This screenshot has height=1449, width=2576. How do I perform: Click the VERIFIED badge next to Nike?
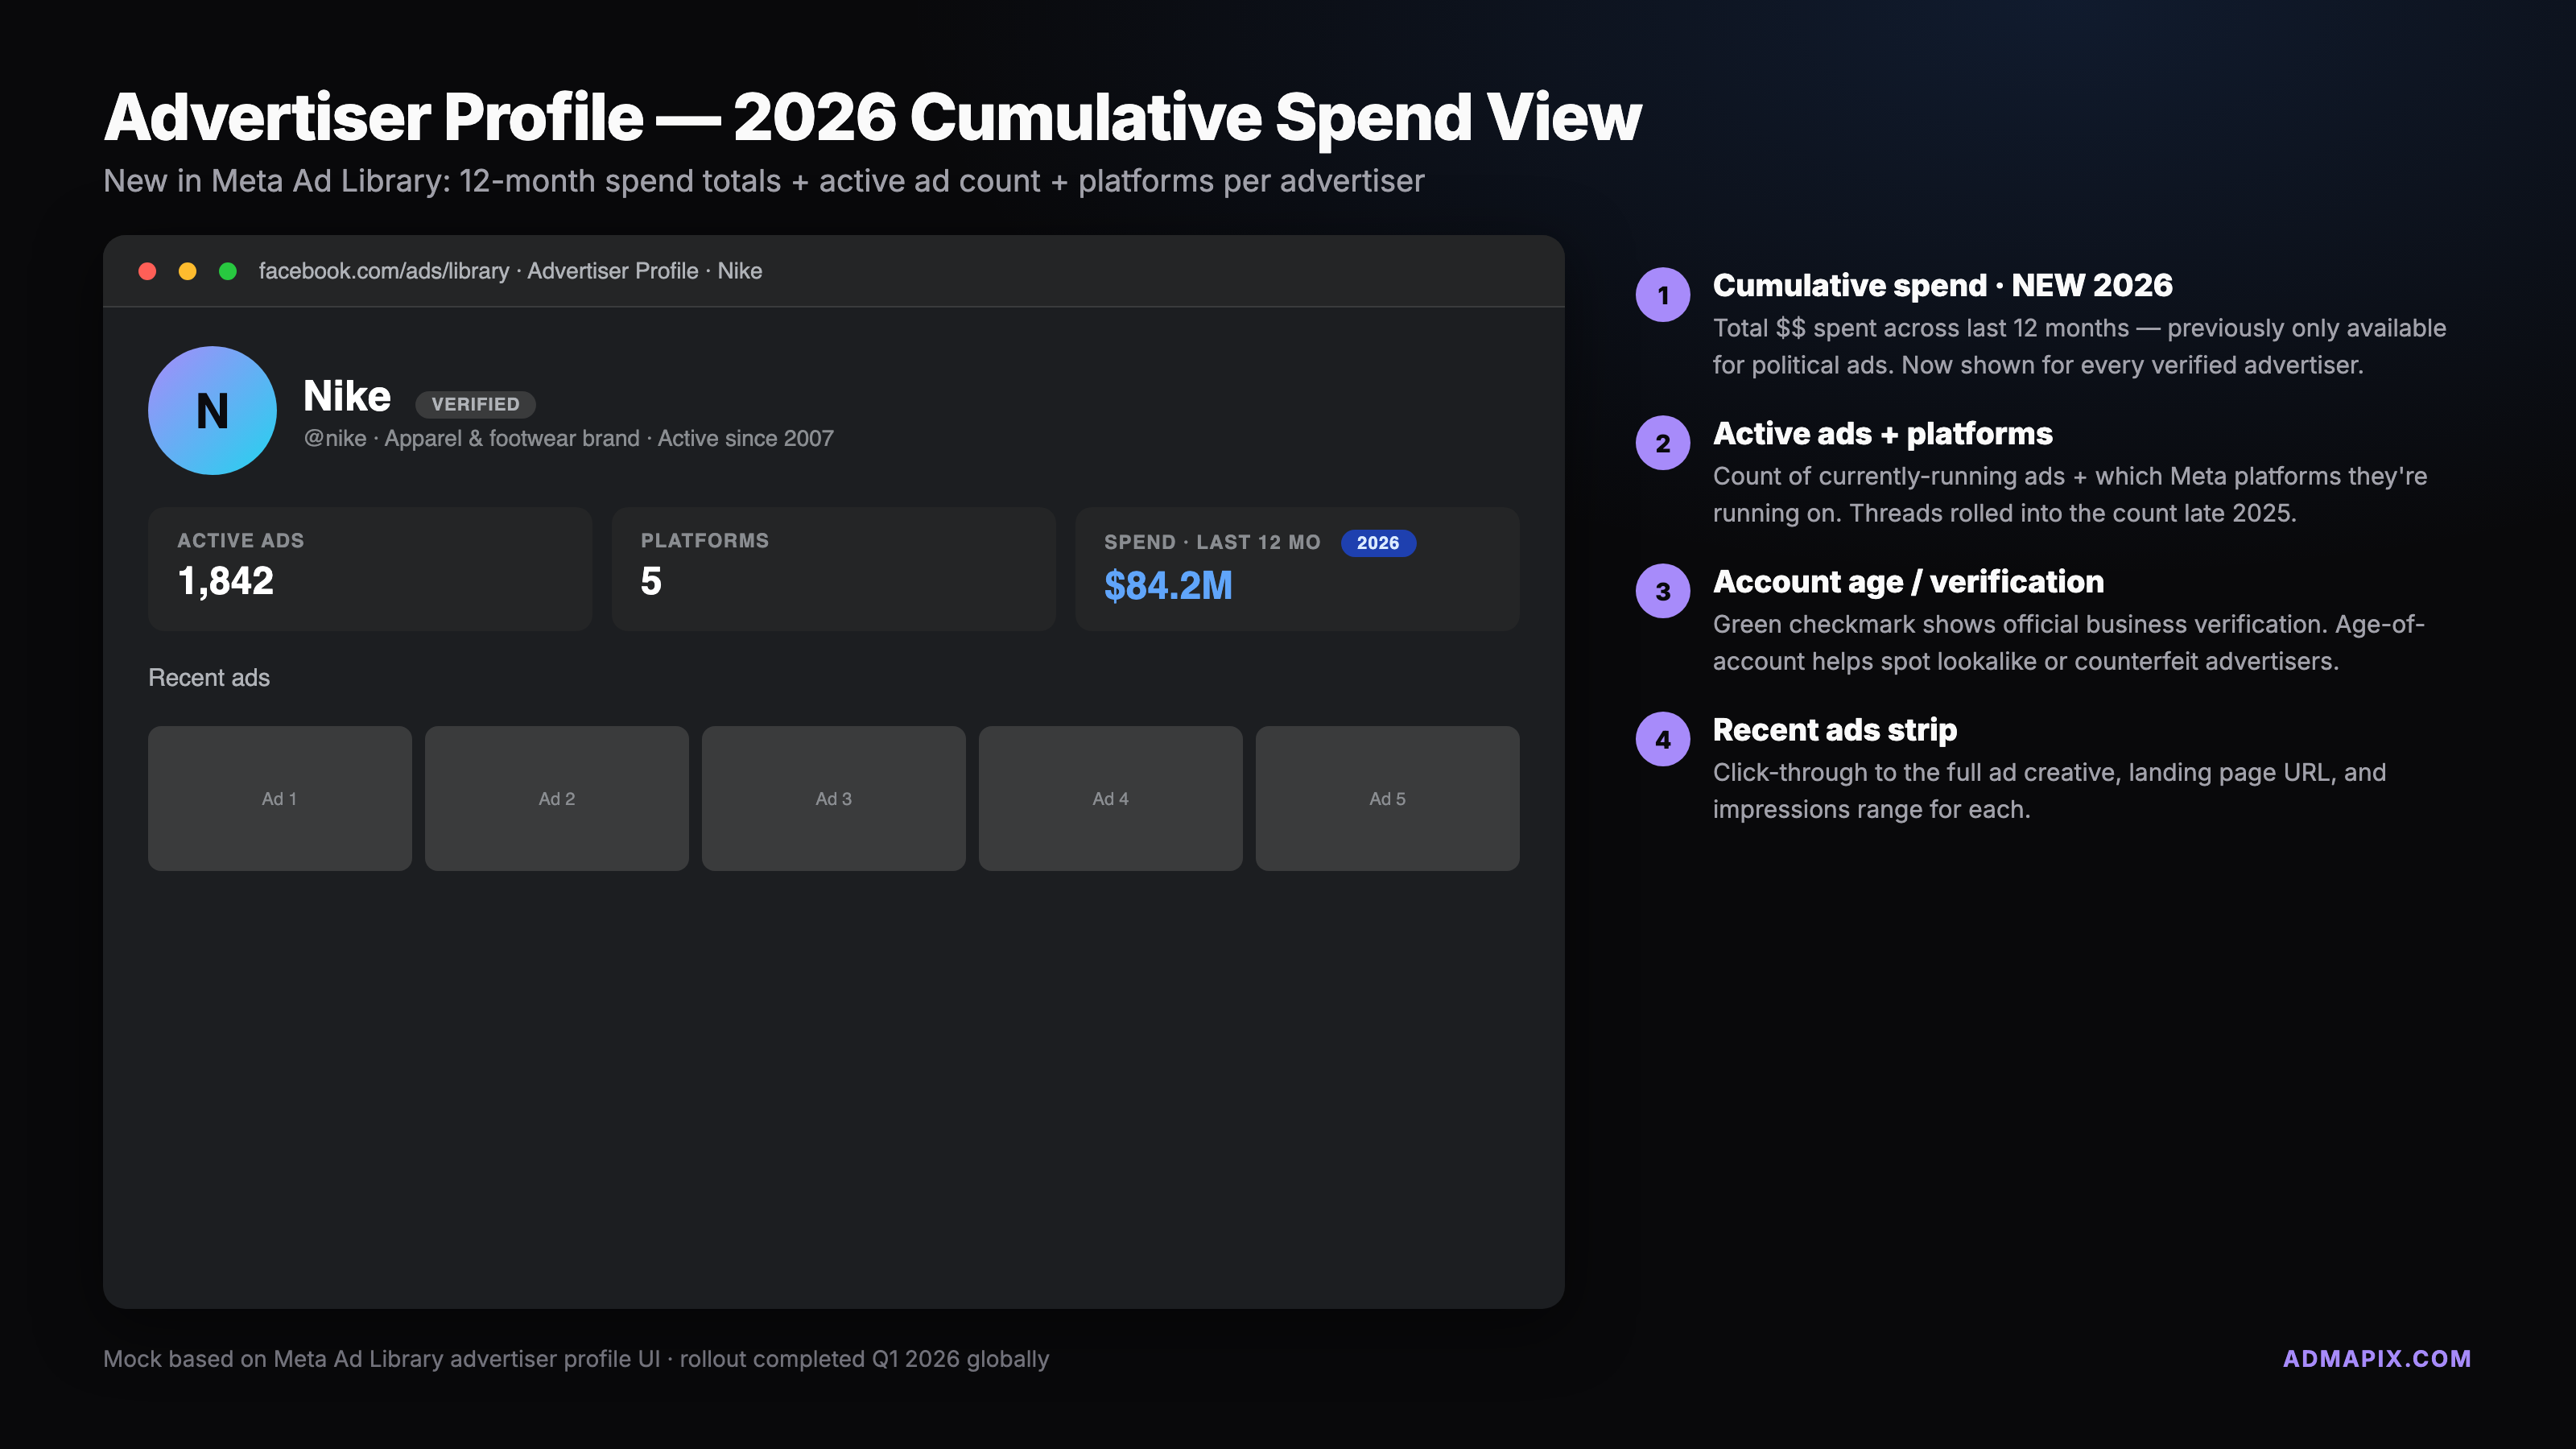tap(475, 404)
